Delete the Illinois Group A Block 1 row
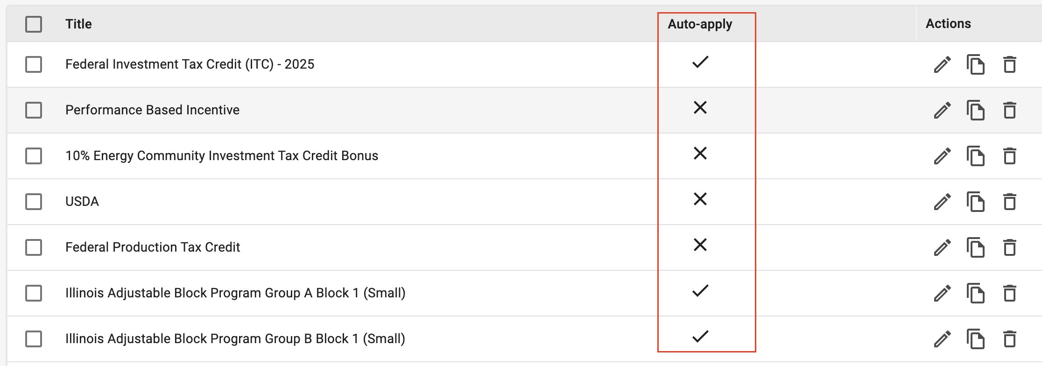Screen dimensions: 1042x366 (1010, 293)
